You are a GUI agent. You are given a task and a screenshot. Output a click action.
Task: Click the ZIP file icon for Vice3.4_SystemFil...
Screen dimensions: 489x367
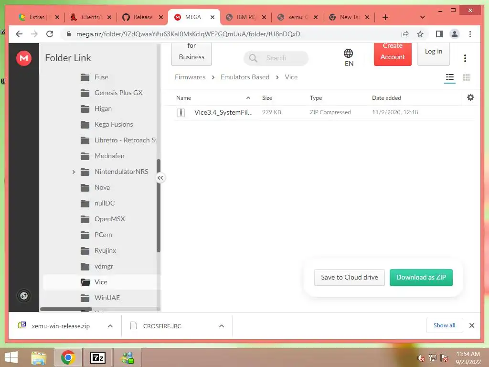(x=181, y=112)
